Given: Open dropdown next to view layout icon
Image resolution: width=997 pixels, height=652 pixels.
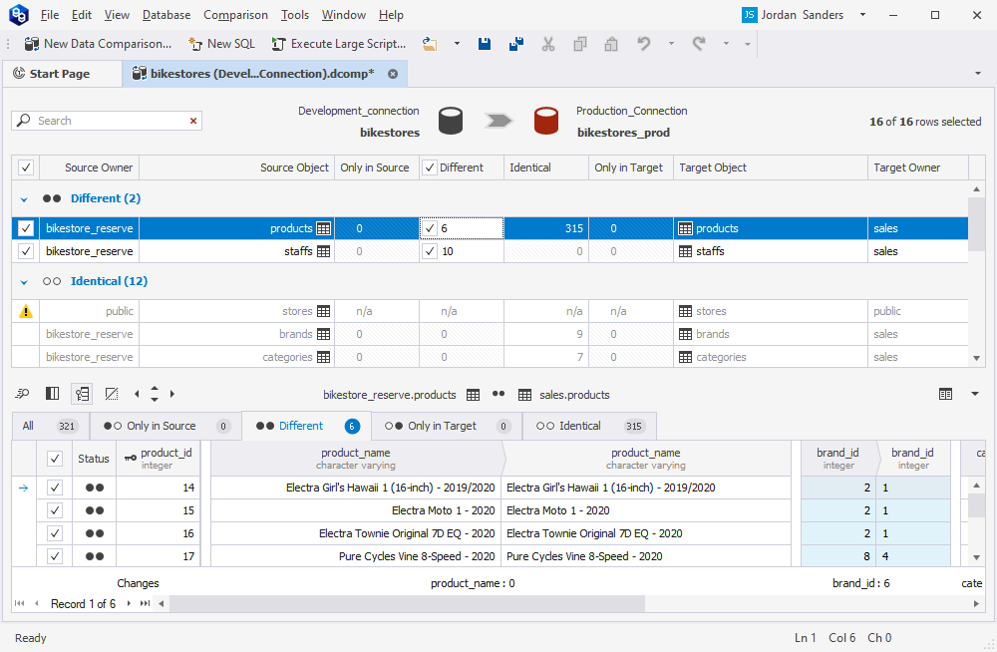Looking at the screenshot, I should pos(975,394).
